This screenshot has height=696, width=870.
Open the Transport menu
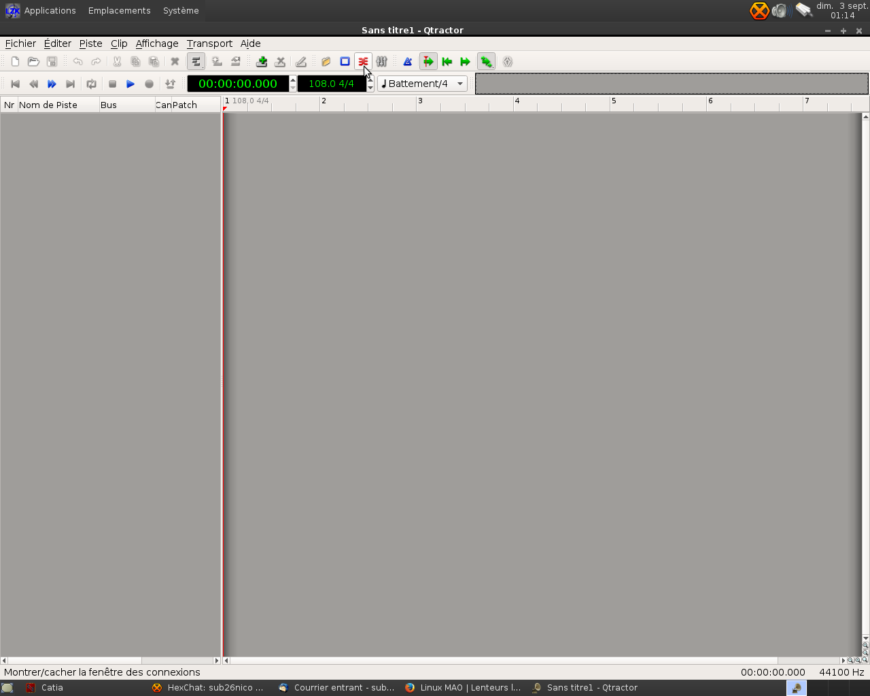[x=209, y=43]
